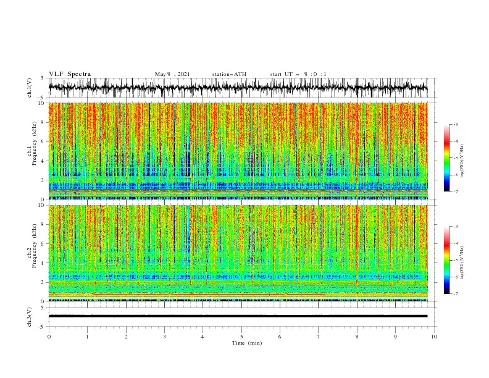Click the "5" tick on ch.1(V) axis
Screen dimensions: 489x378
click(x=42, y=78)
